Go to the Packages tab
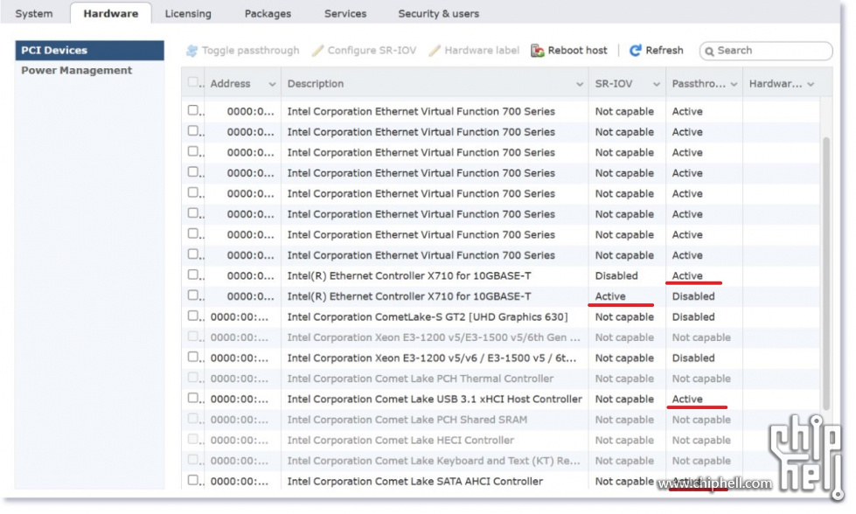The image size is (856, 514). (x=268, y=14)
